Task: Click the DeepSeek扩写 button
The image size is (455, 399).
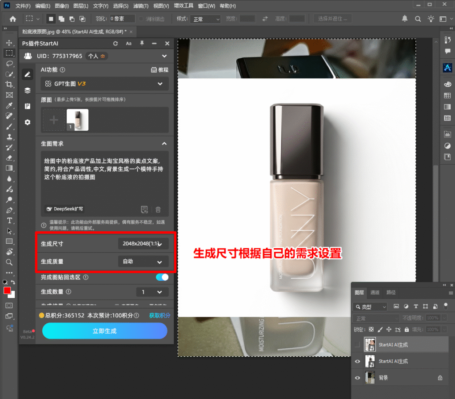Action: coord(65,209)
